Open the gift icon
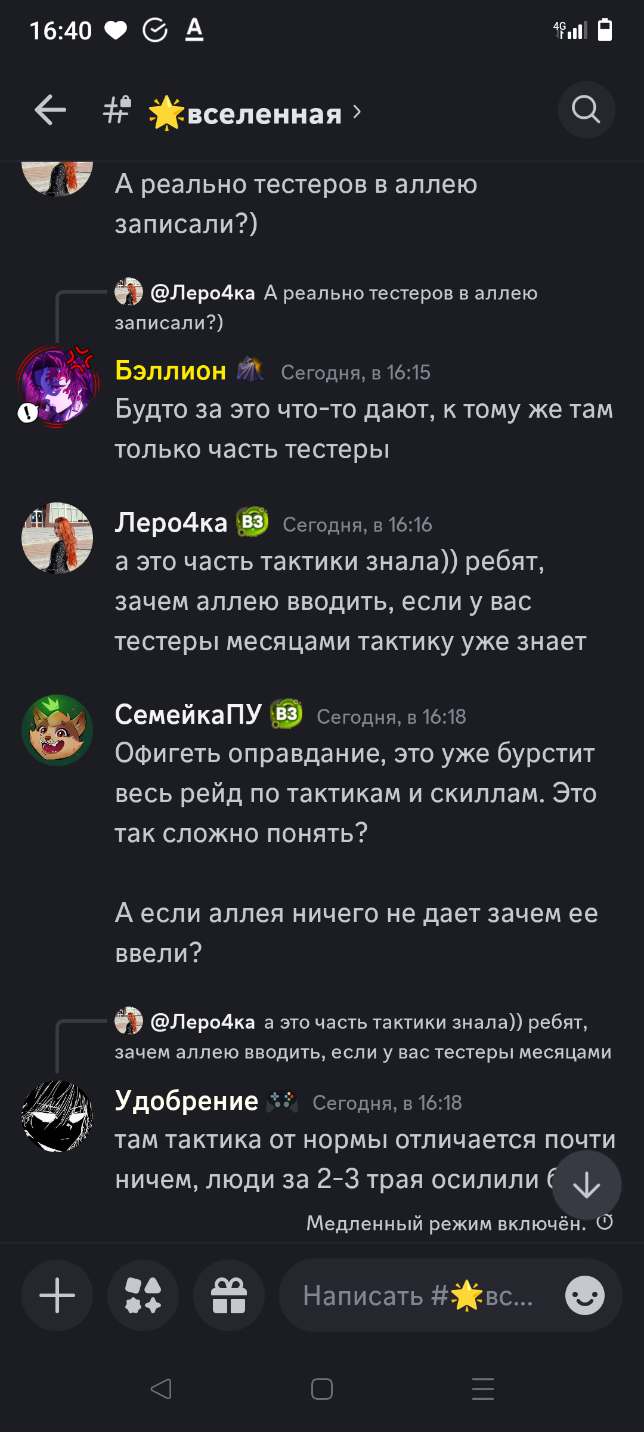This screenshot has width=644, height=1432. click(x=229, y=1295)
